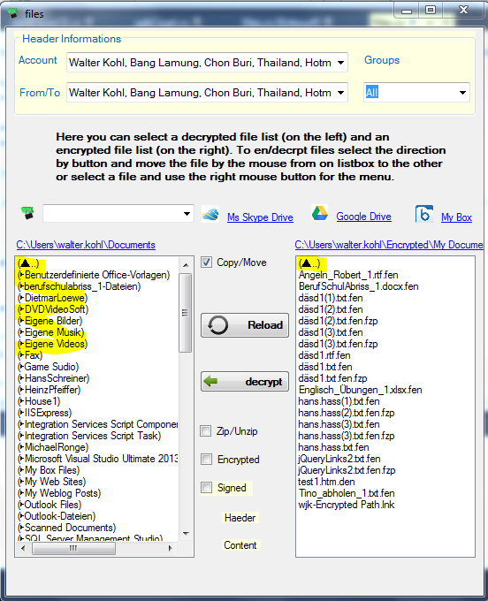Open the Account dropdown

coord(340,63)
